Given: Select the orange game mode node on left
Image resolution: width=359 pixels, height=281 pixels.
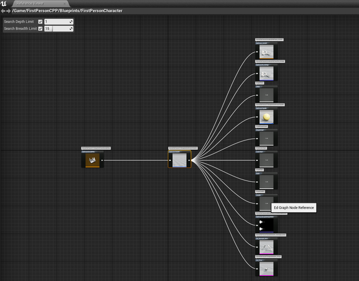Looking at the screenshot, I should [93, 160].
